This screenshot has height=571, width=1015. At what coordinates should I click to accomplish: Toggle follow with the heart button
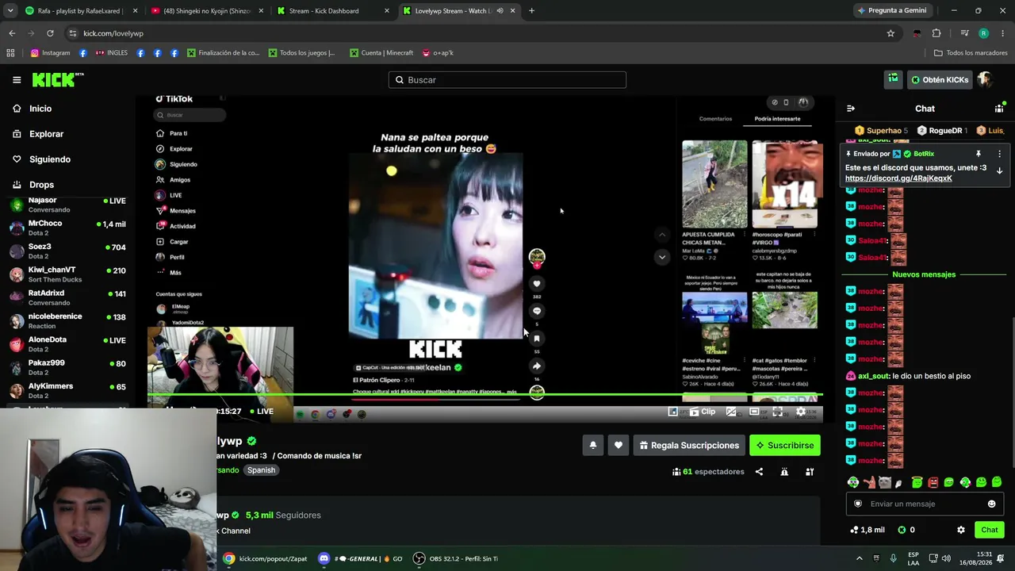(x=619, y=446)
